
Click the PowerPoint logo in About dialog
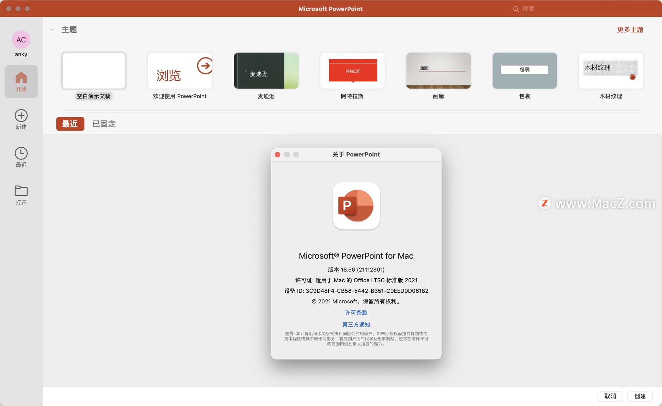pos(356,206)
